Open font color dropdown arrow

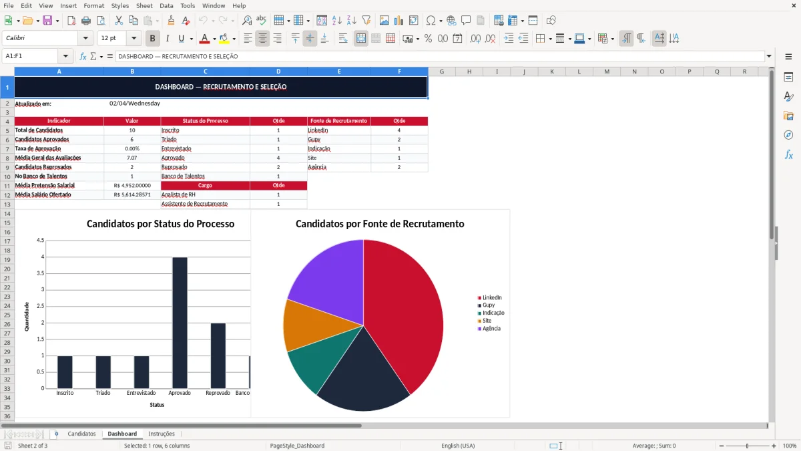pyautogui.click(x=214, y=39)
